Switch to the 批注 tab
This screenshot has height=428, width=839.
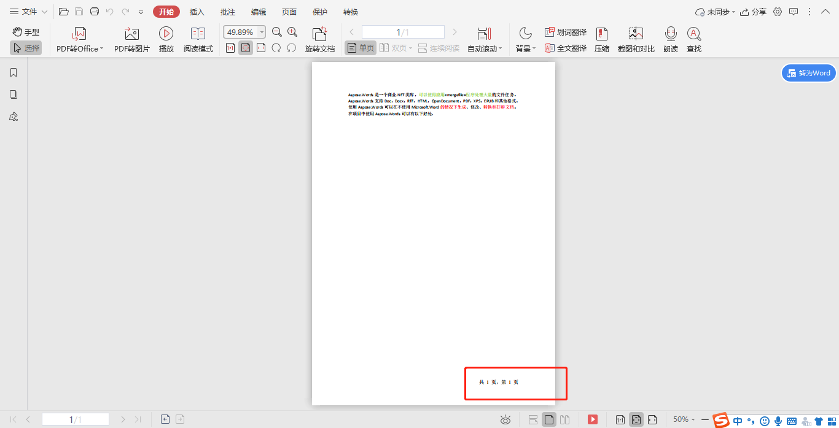[228, 12]
